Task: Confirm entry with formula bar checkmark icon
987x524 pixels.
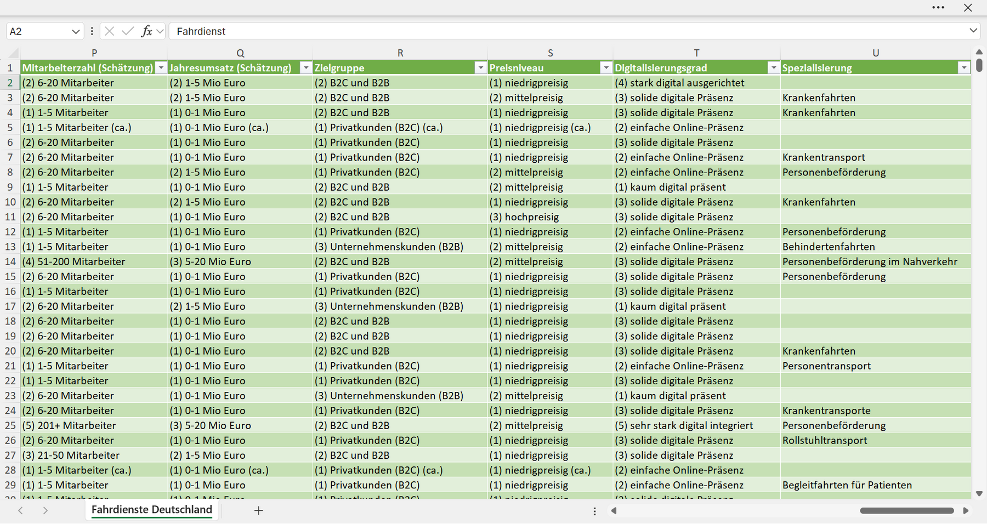Action: tap(128, 31)
